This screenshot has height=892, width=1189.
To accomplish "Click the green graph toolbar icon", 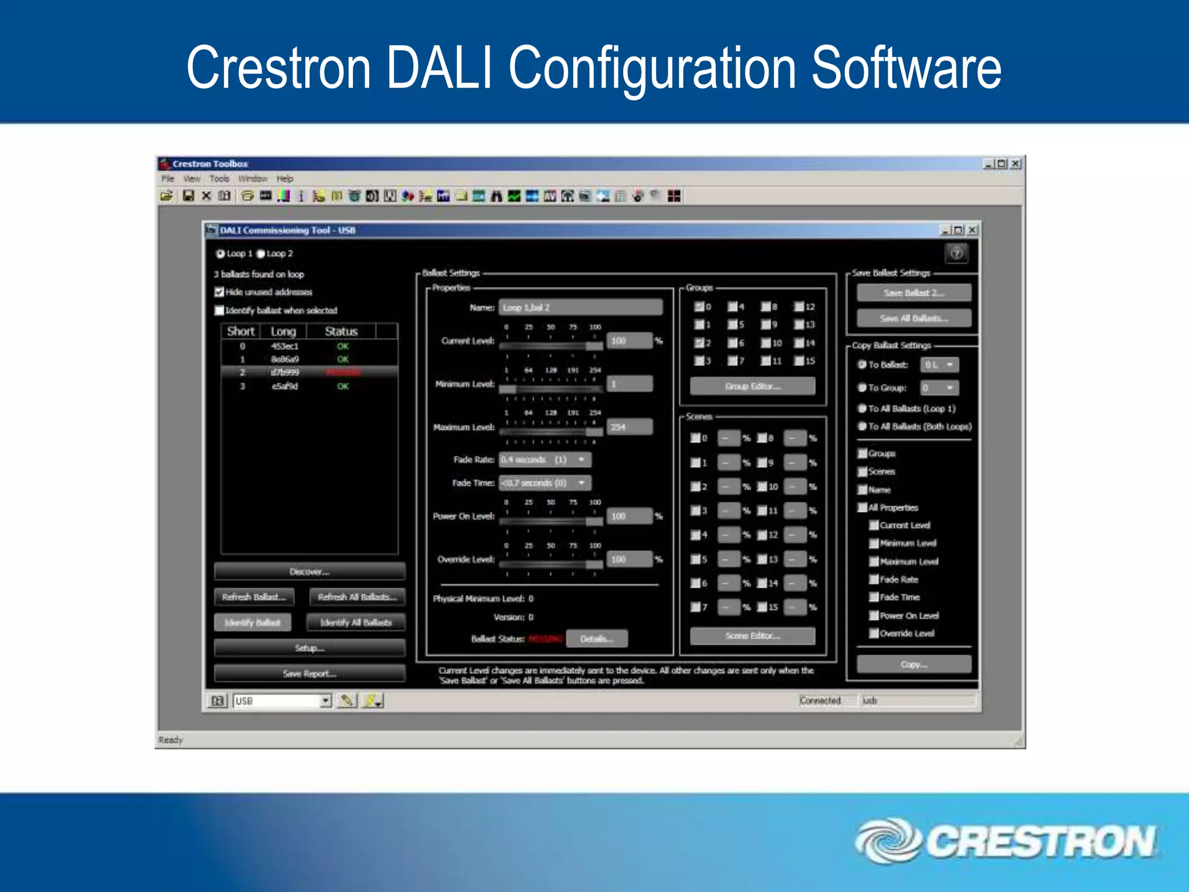I will (x=514, y=196).
